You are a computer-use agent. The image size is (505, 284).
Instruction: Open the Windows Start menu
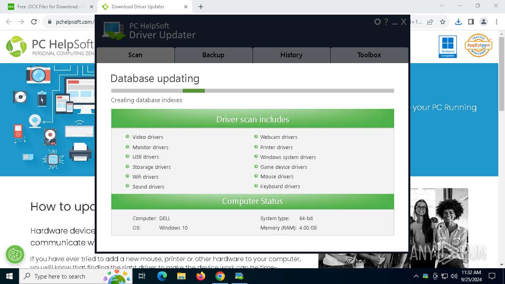[9, 276]
